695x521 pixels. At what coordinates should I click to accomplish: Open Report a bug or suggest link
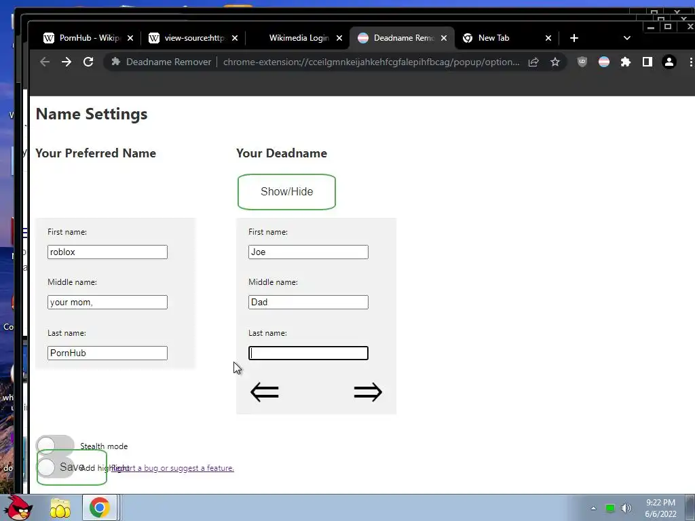click(x=173, y=468)
